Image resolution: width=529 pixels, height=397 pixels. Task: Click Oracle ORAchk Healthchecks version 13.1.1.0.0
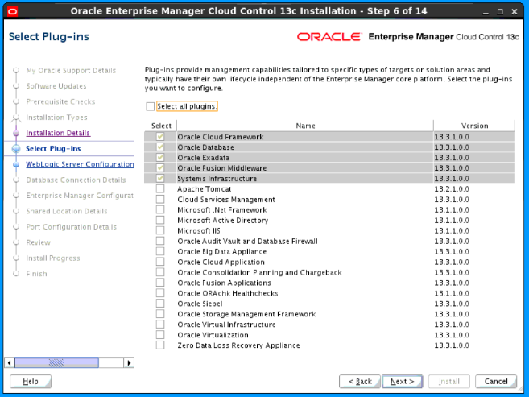click(x=452, y=293)
